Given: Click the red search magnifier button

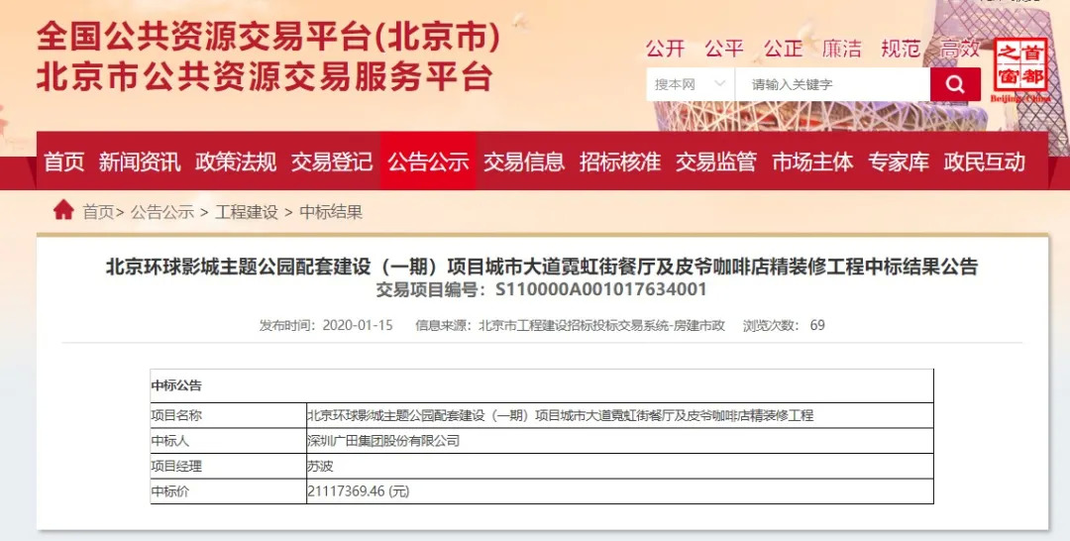Looking at the screenshot, I should click(955, 84).
